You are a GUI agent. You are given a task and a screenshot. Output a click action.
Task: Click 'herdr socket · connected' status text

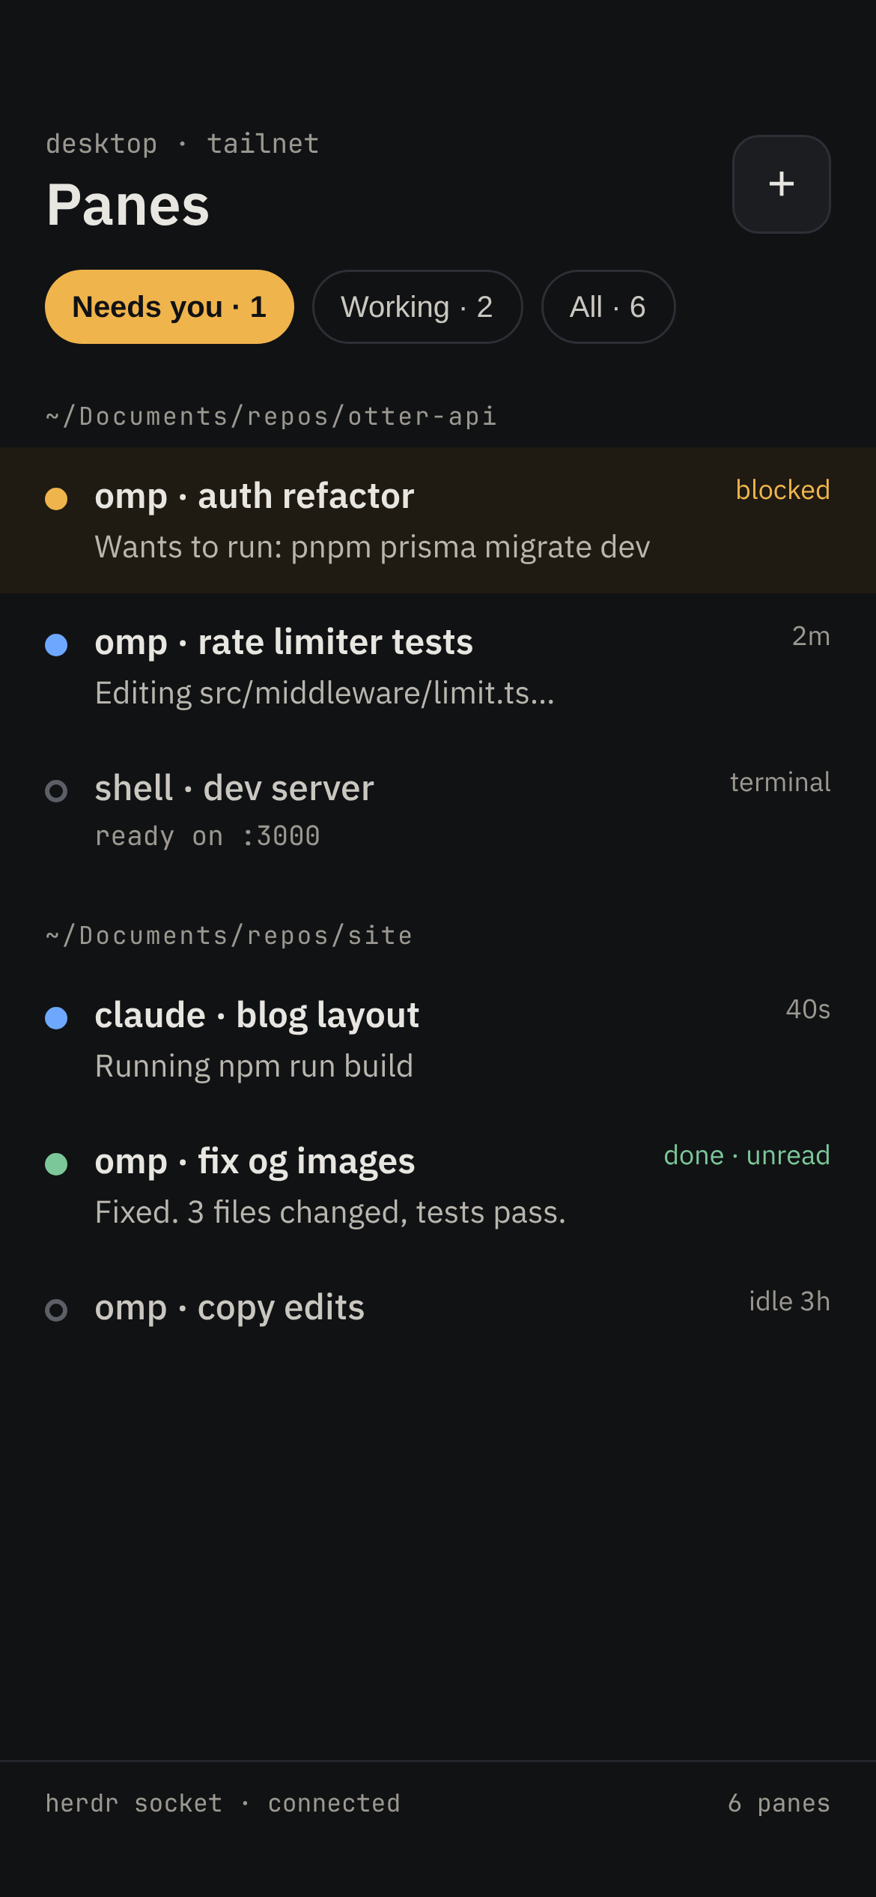point(223,1803)
